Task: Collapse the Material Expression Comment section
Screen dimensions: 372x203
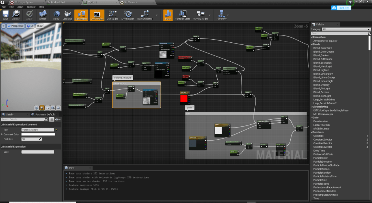Action: (2, 125)
